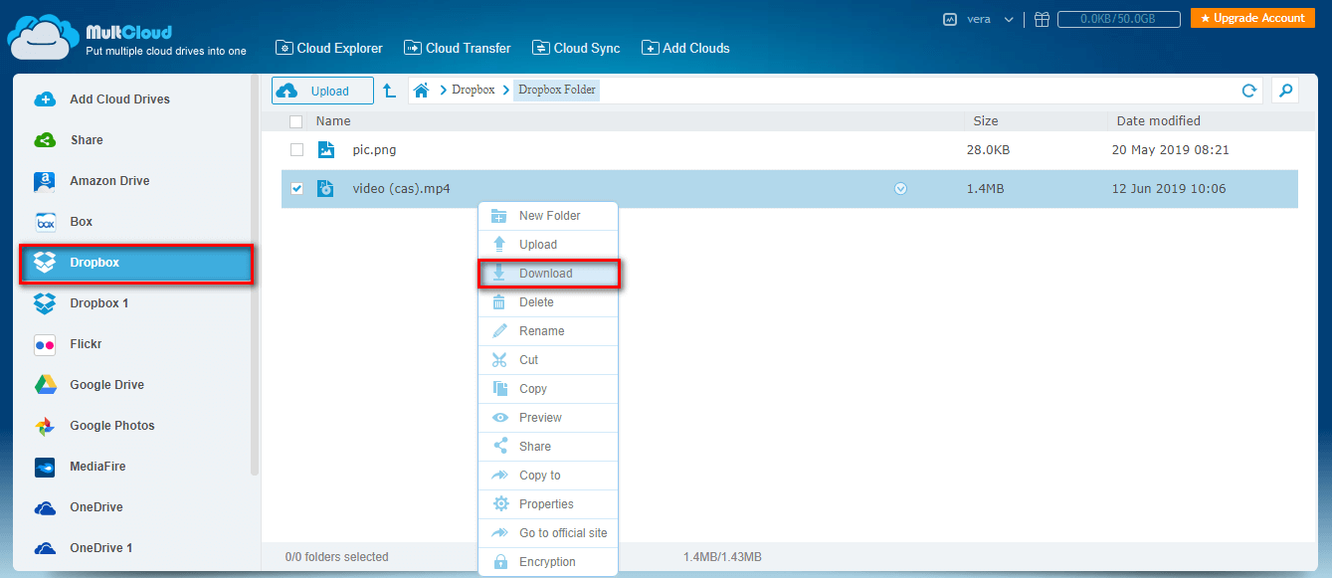Choose Encryption from context menu
This screenshot has width=1332, height=578.
coord(548,562)
